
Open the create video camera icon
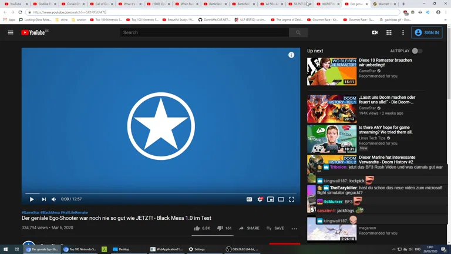point(375,32)
